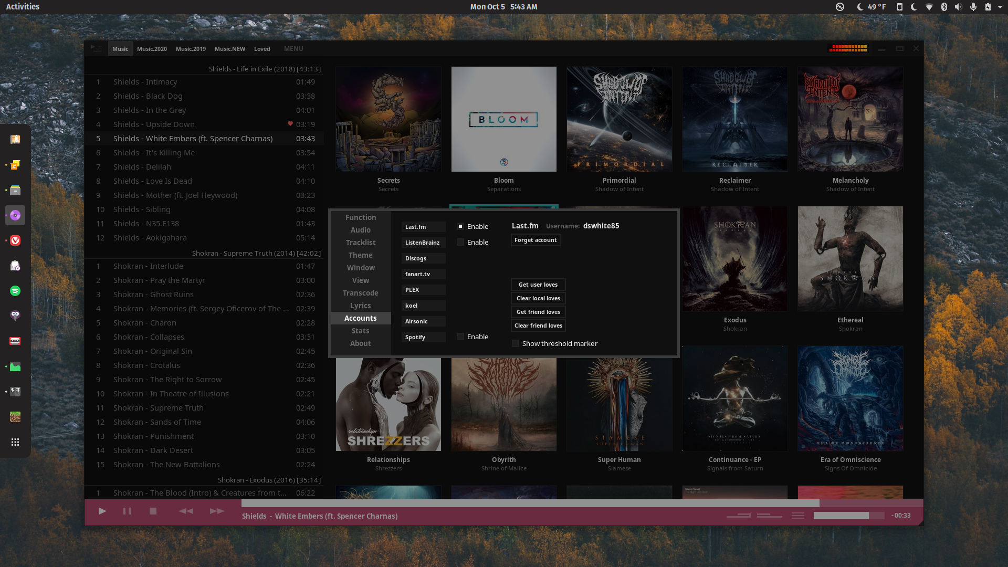Image resolution: width=1008 pixels, height=567 pixels.
Task: Select the Secrets album cover
Action: pos(388,119)
